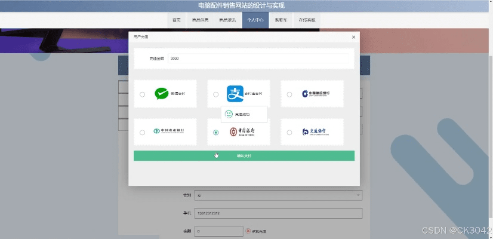Click the 充值成功 toast message text
The width and height of the screenshot is (493, 239).
[x=242, y=115]
